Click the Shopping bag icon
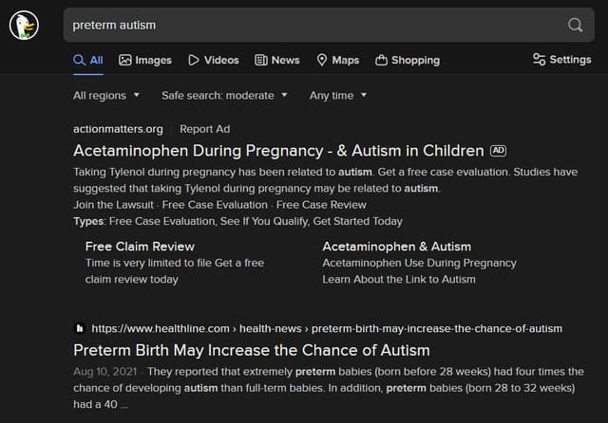The height and width of the screenshot is (423, 608). [381, 60]
